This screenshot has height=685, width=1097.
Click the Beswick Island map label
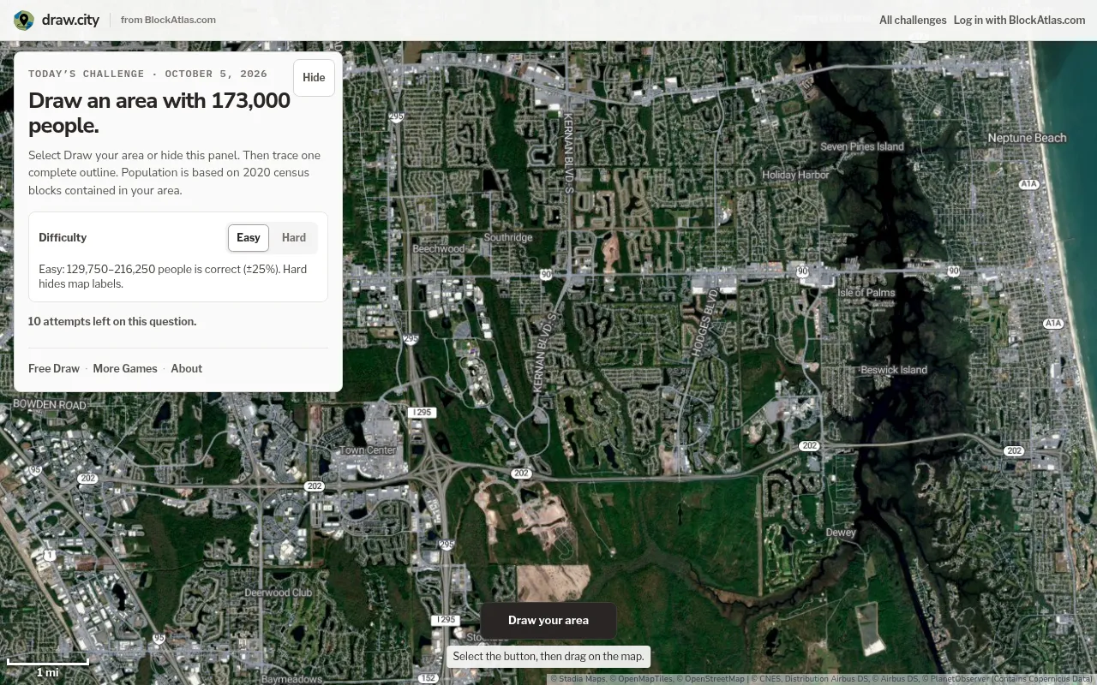[894, 370]
